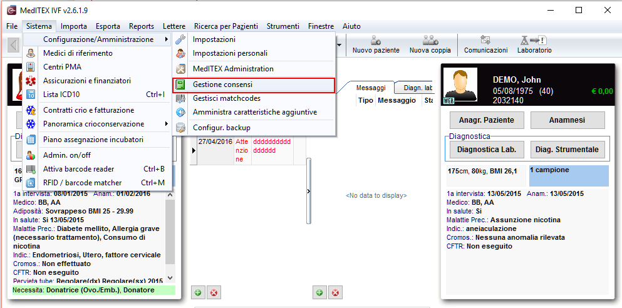622x308 pixels.
Task: Click Anagr. Paziente button for John
Action: pyautogui.click(x=487, y=120)
